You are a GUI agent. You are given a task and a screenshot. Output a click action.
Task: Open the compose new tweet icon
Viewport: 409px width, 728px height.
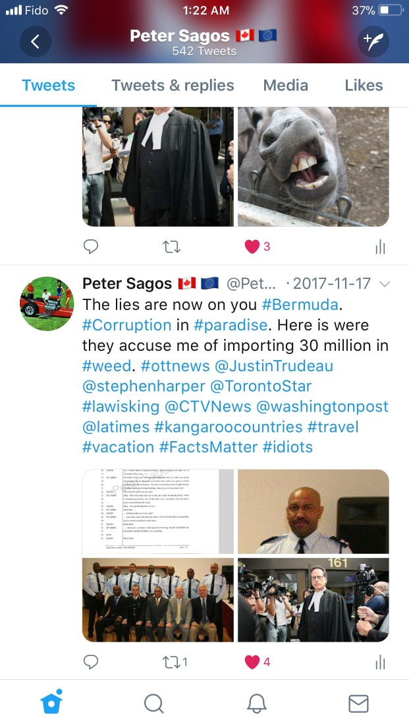[373, 42]
